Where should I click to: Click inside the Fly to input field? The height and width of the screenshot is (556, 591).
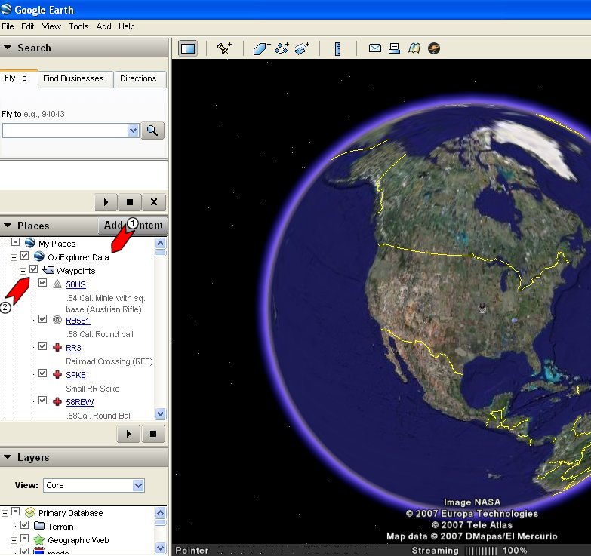(65, 131)
